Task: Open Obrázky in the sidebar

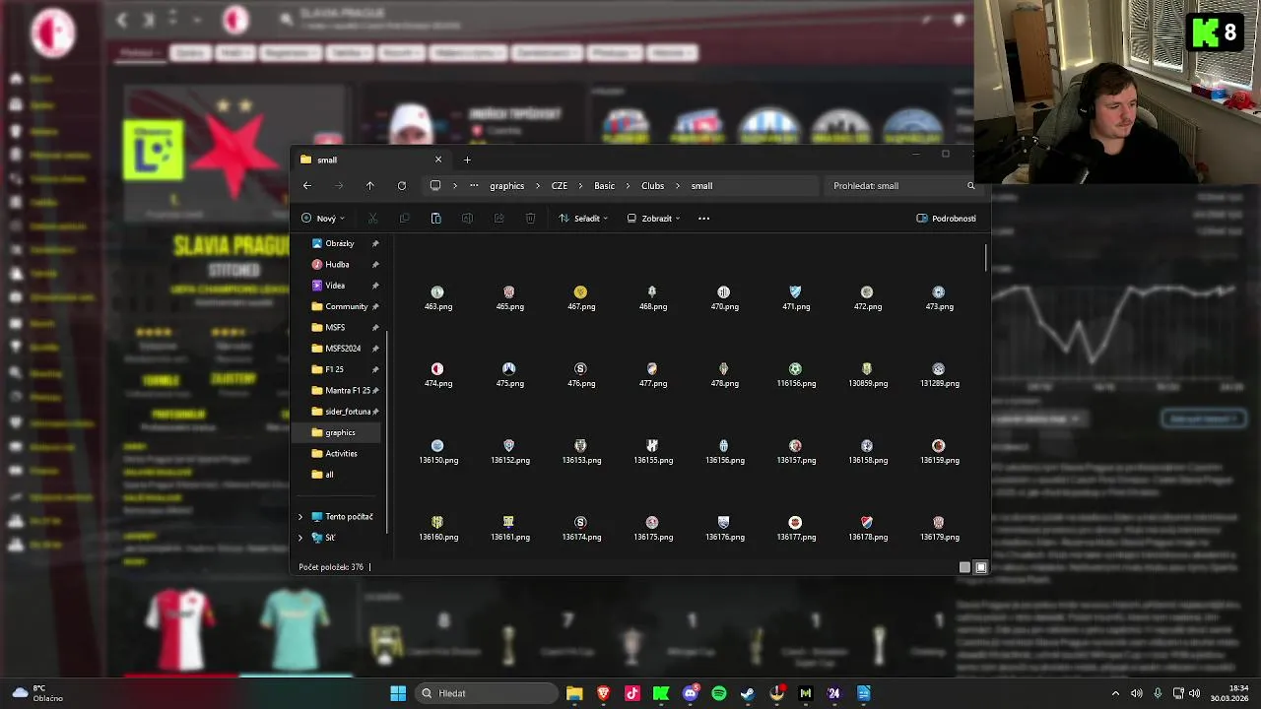Action: [x=340, y=243]
